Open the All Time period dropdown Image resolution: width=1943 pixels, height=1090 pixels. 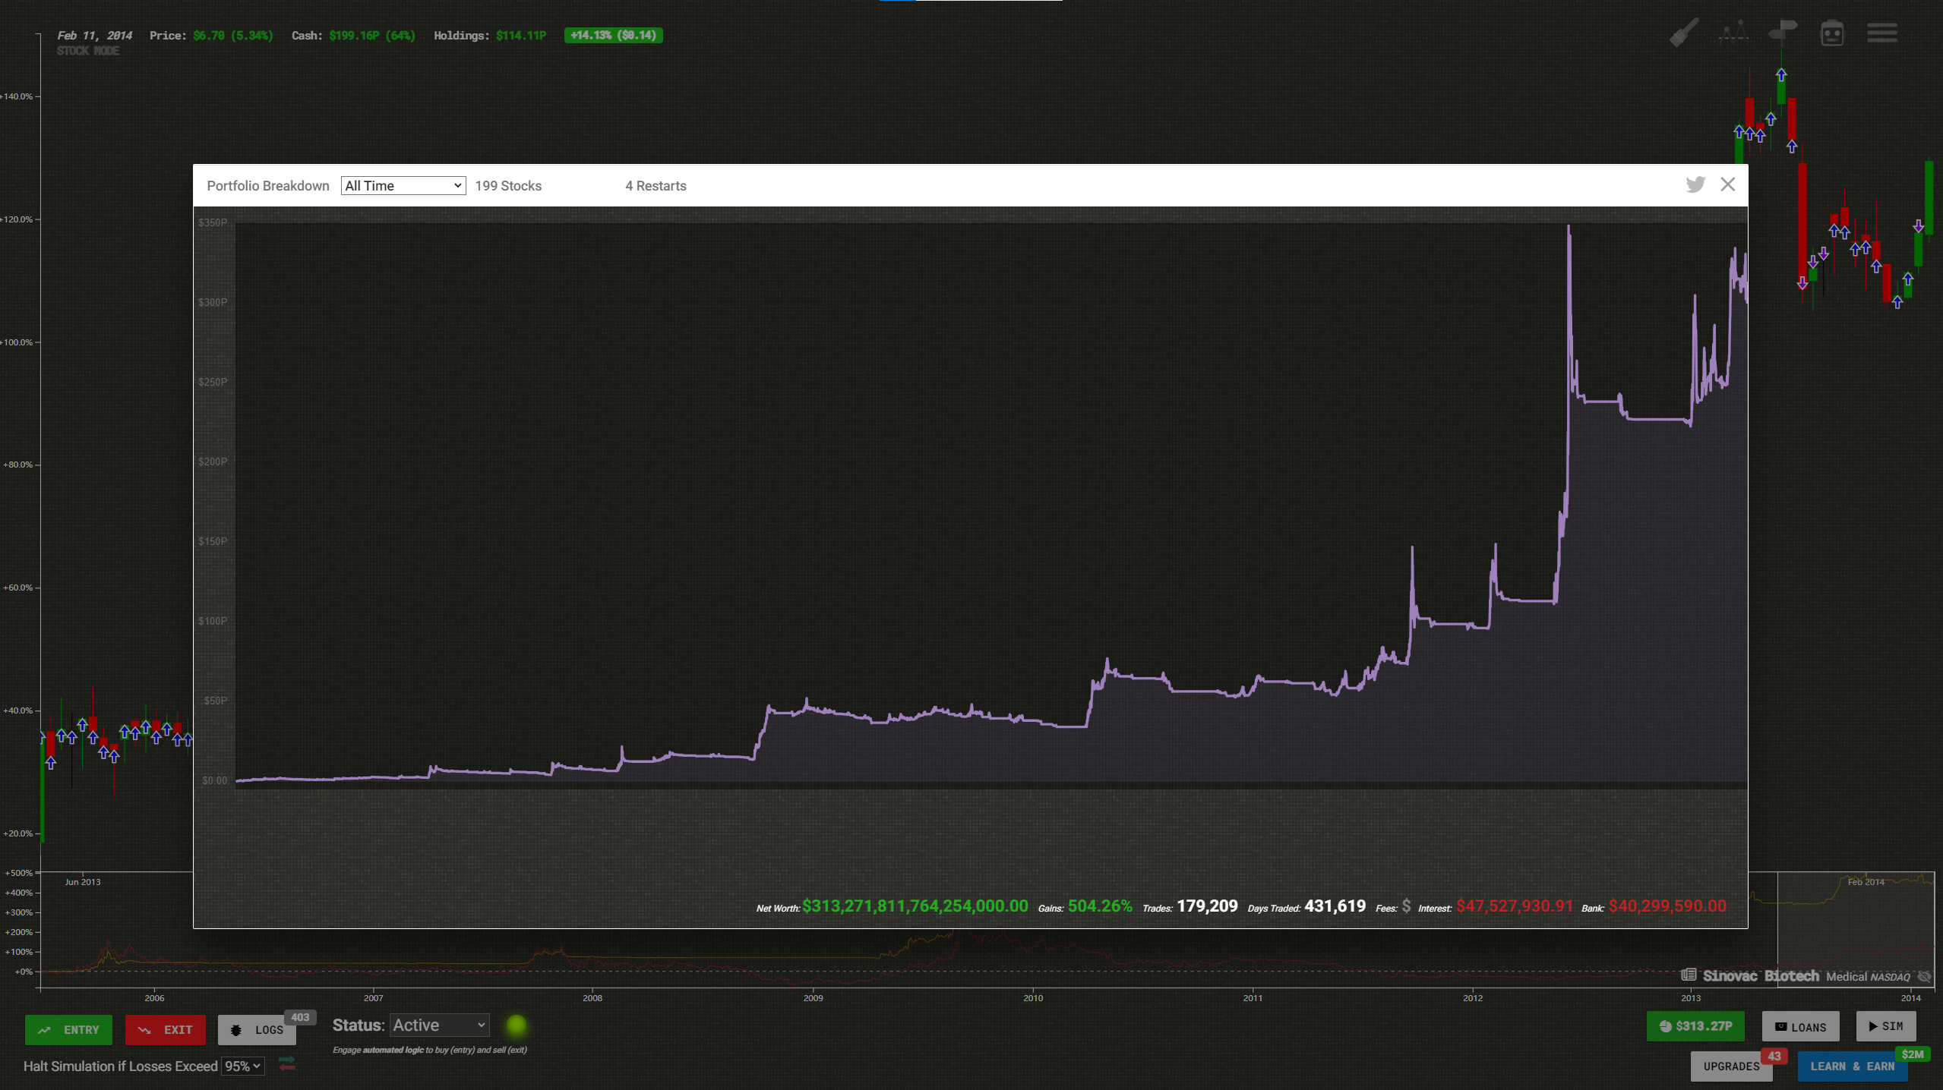[403, 186]
